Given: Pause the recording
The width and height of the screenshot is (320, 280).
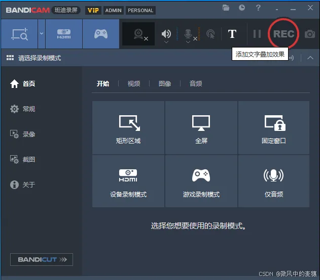Looking at the screenshot, I should (257, 34).
